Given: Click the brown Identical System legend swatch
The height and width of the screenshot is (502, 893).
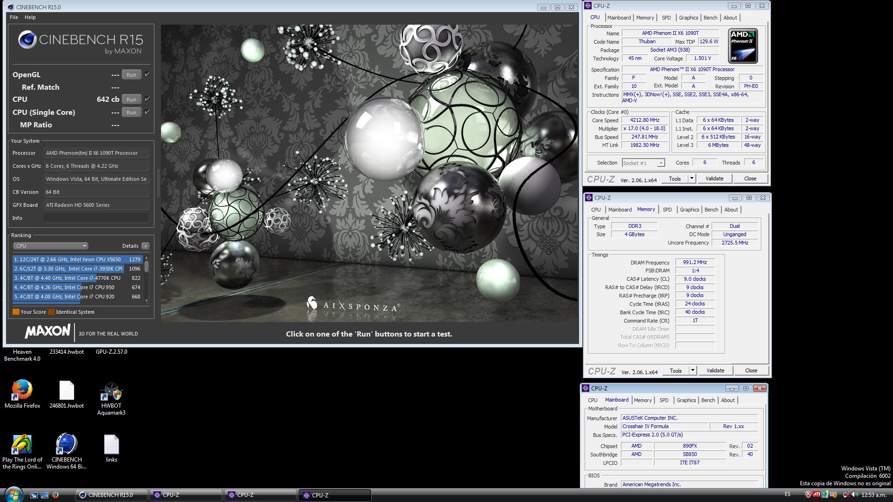Looking at the screenshot, I should (x=51, y=312).
